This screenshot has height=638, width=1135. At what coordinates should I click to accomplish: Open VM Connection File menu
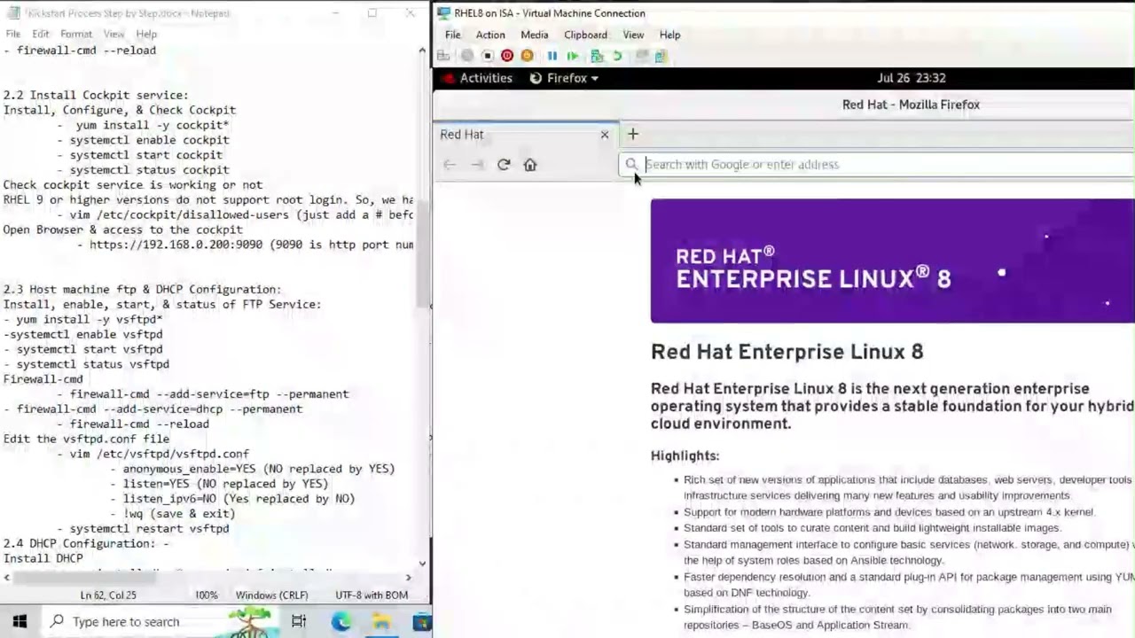click(452, 35)
